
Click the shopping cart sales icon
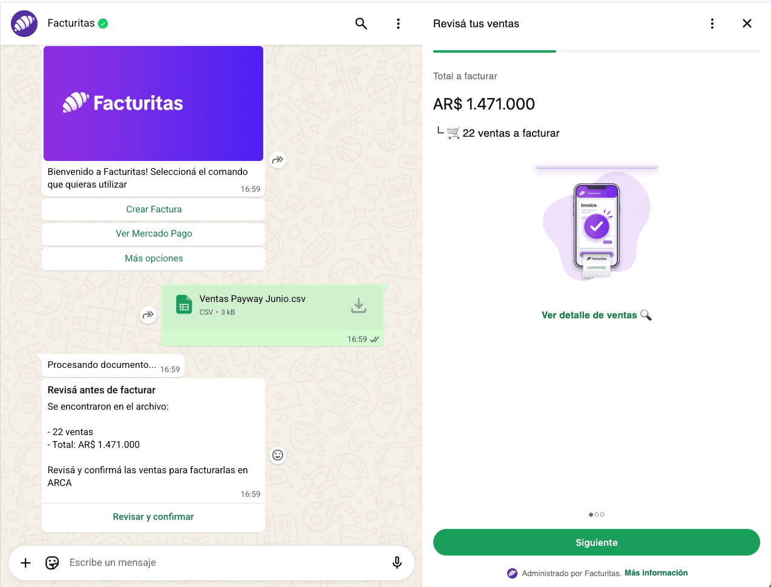453,133
